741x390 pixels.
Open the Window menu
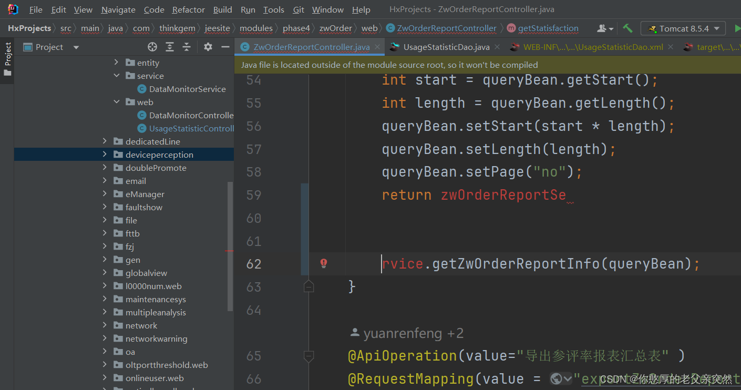pos(328,9)
